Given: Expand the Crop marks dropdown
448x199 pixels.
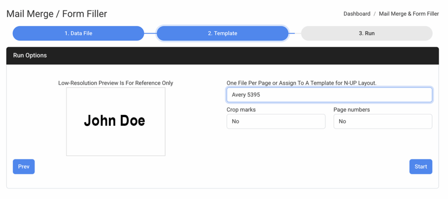Looking at the screenshot, I should tap(276, 121).
